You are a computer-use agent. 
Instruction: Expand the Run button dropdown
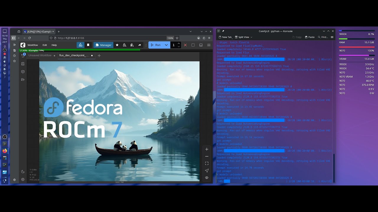click(166, 45)
